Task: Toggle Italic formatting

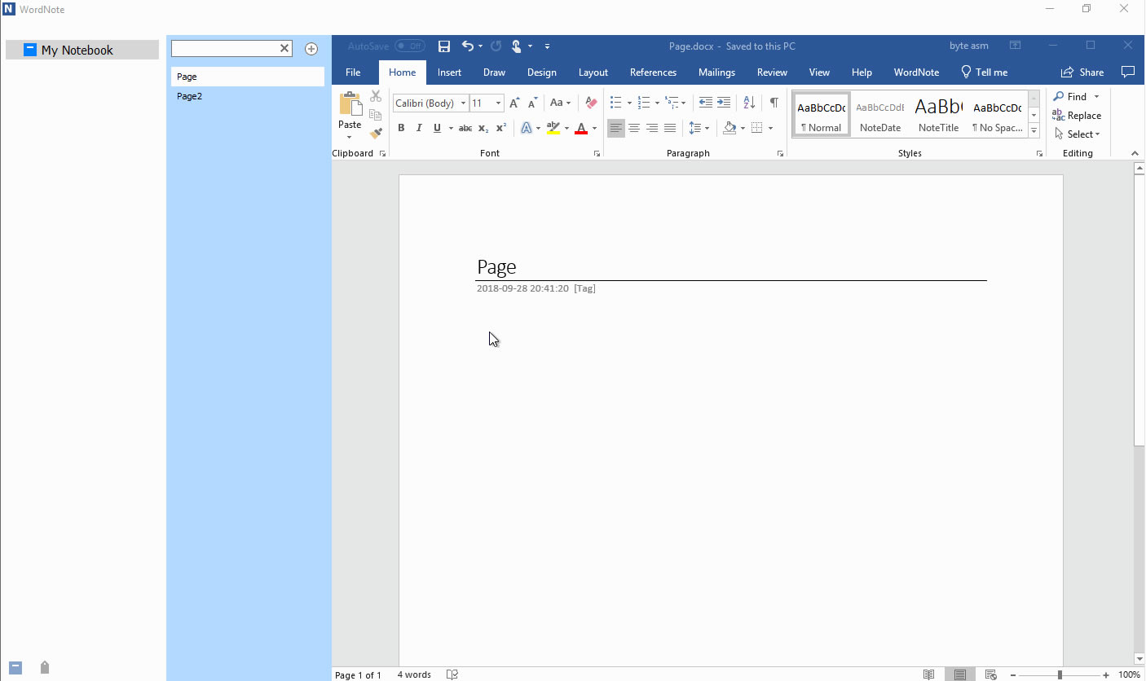Action: tap(419, 128)
